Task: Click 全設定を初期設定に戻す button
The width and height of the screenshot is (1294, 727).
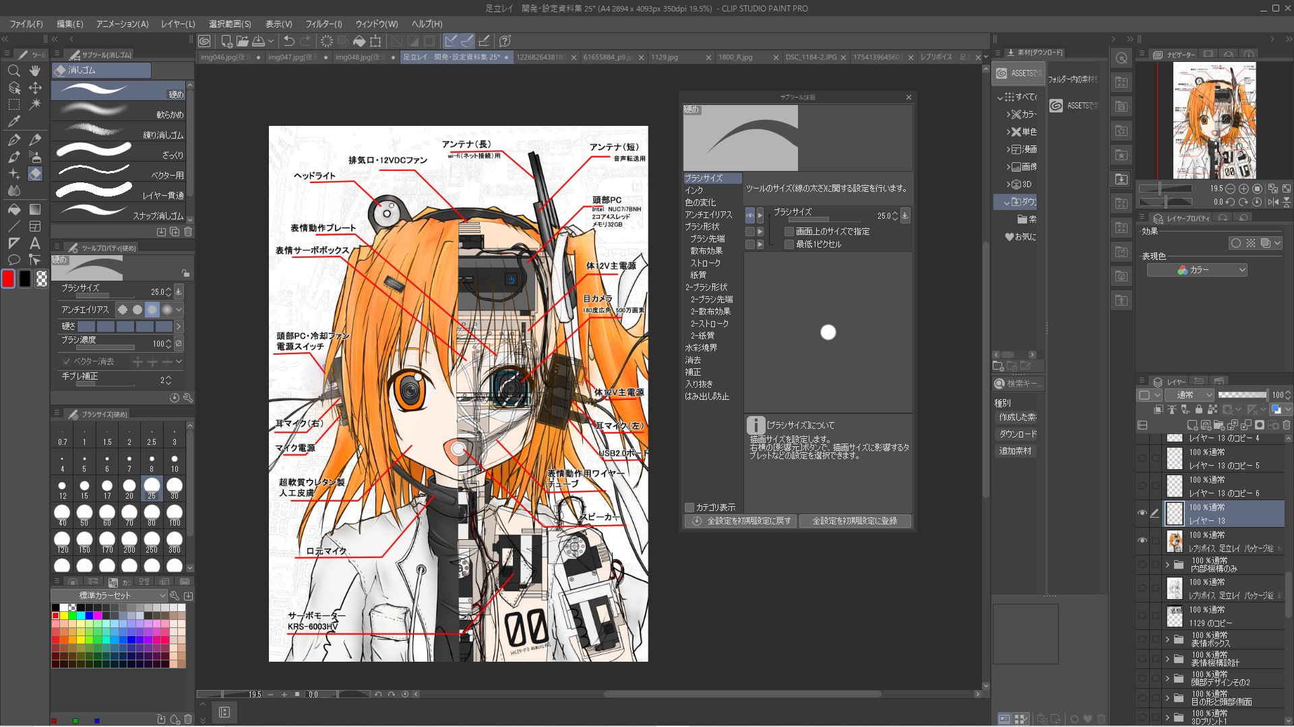Action: (741, 521)
